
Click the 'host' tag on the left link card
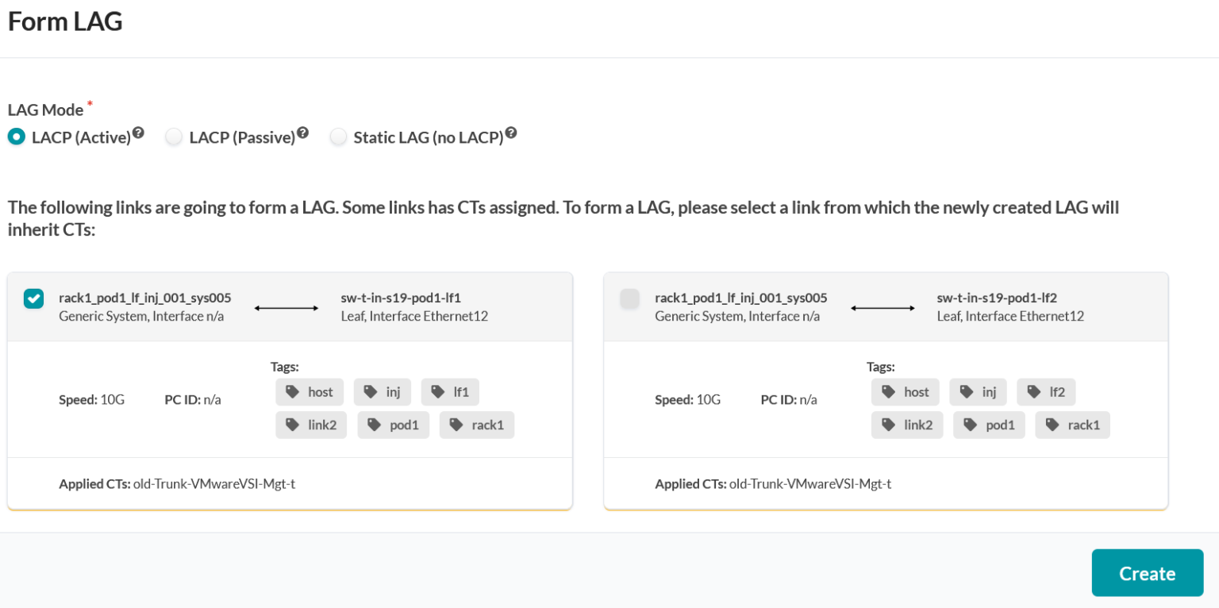pyautogui.click(x=310, y=391)
